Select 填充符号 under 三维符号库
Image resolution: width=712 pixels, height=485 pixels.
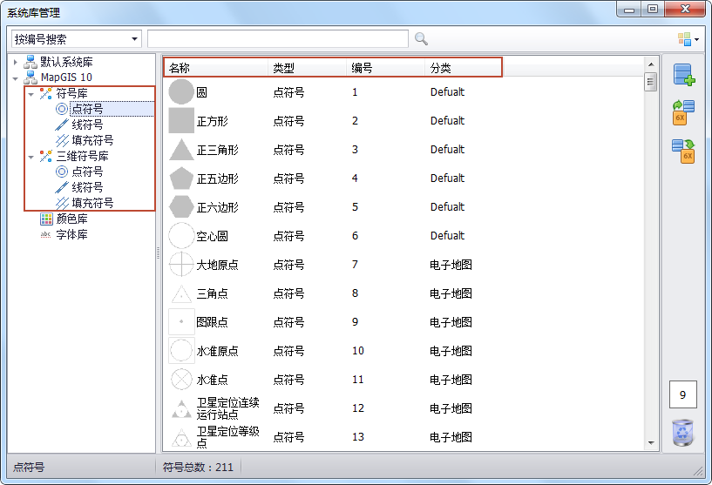tap(92, 203)
